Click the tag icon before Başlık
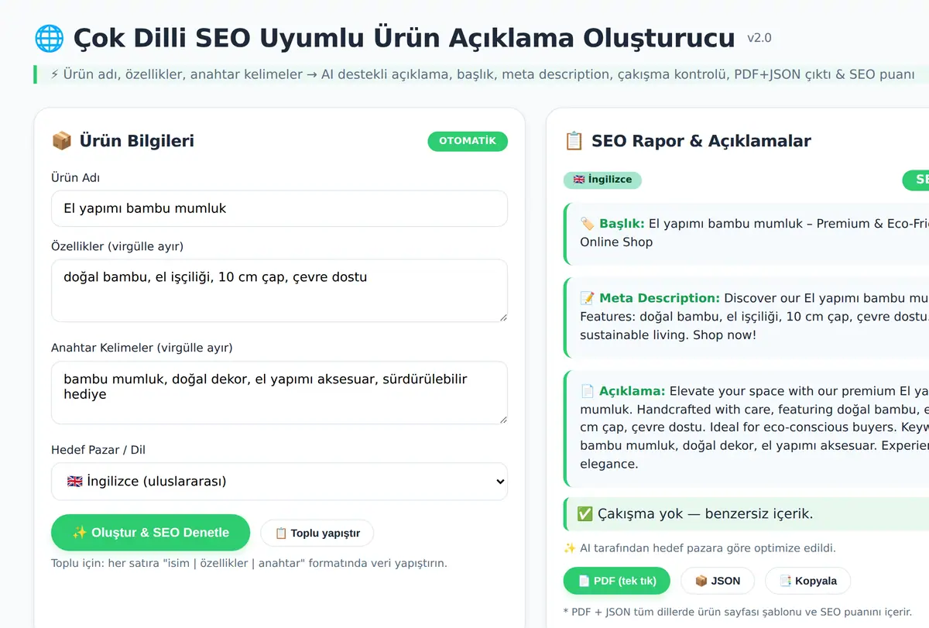The width and height of the screenshot is (929, 628). (x=588, y=224)
